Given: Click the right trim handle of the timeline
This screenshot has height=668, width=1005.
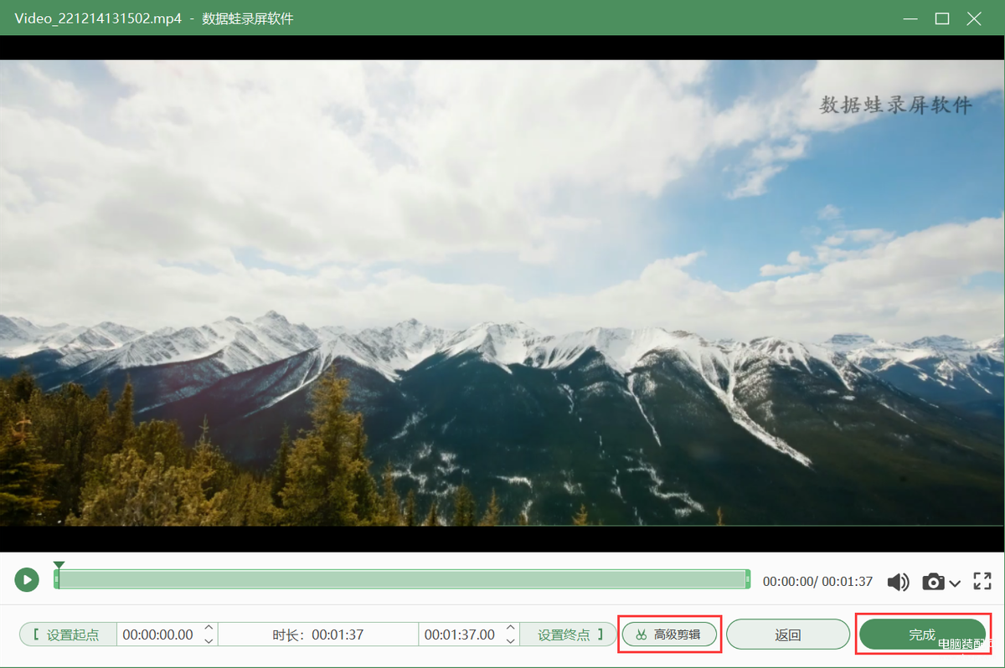Looking at the screenshot, I should coord(747,579).
